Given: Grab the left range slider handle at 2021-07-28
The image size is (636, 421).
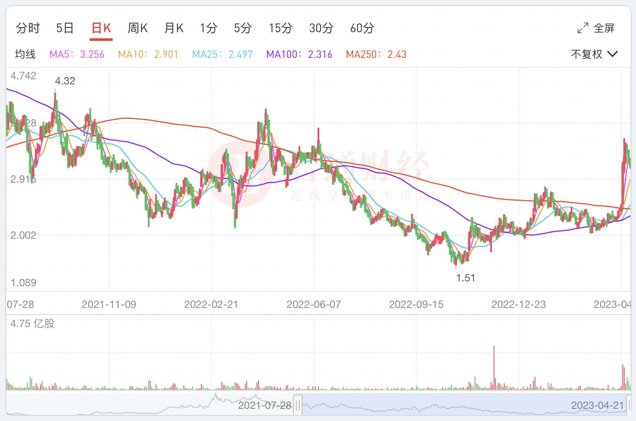Looking at the screenshot, I should click(x=298, y=405).
